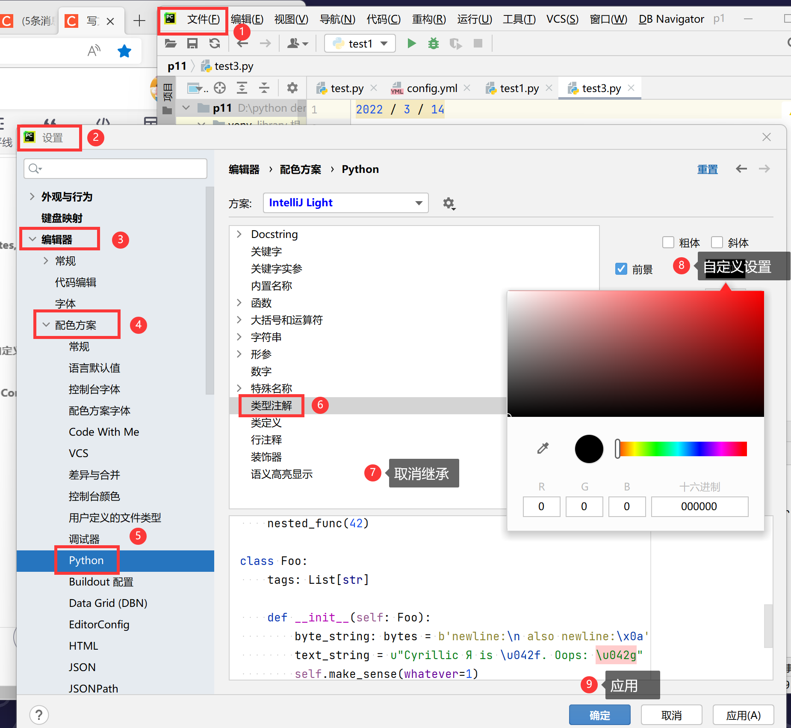Click the run with coverage icon

point(456,43)
